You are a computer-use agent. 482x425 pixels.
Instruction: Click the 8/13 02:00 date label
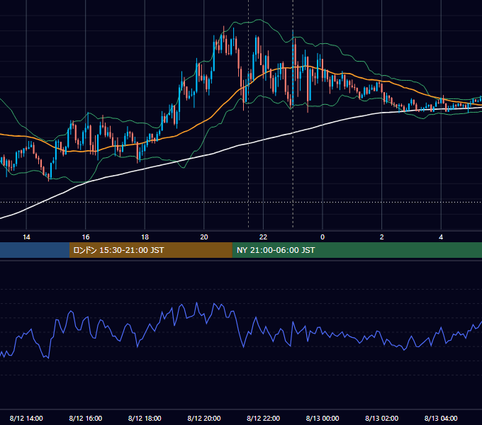click(382, 418)
